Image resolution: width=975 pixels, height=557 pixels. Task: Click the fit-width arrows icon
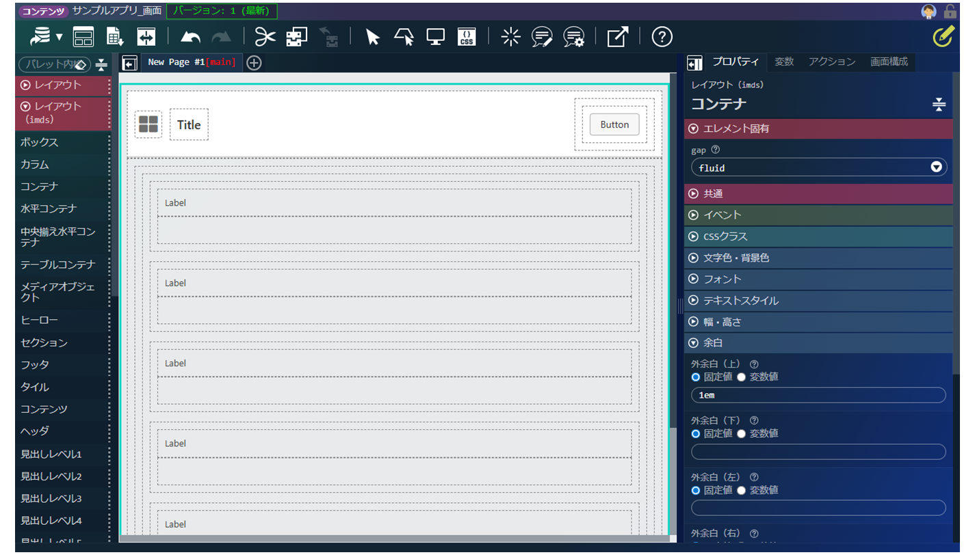[146, 37]
